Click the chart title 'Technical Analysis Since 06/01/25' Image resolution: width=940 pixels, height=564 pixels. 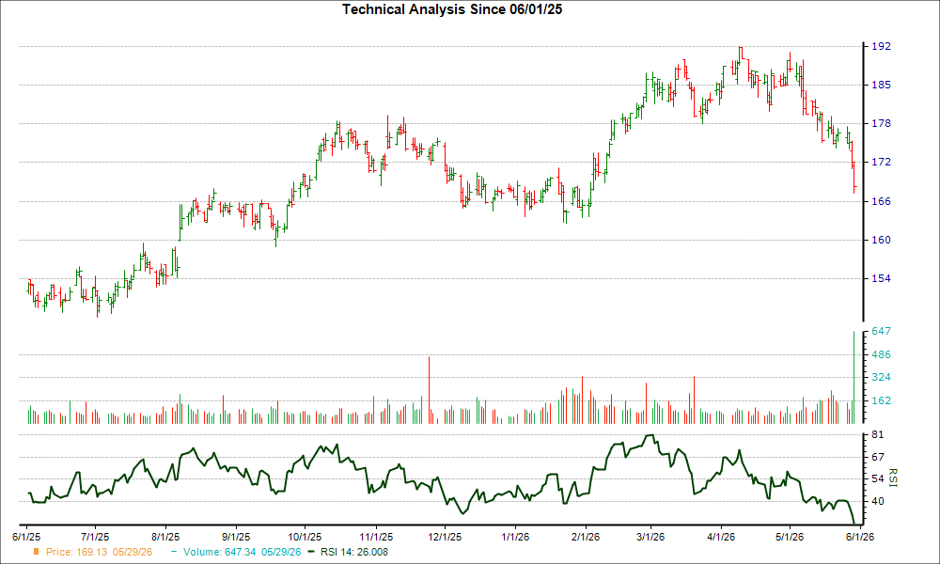tap(452, 9)
